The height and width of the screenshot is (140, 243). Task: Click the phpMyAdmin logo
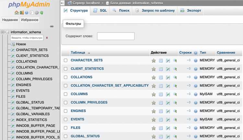(x=29, y=4)
